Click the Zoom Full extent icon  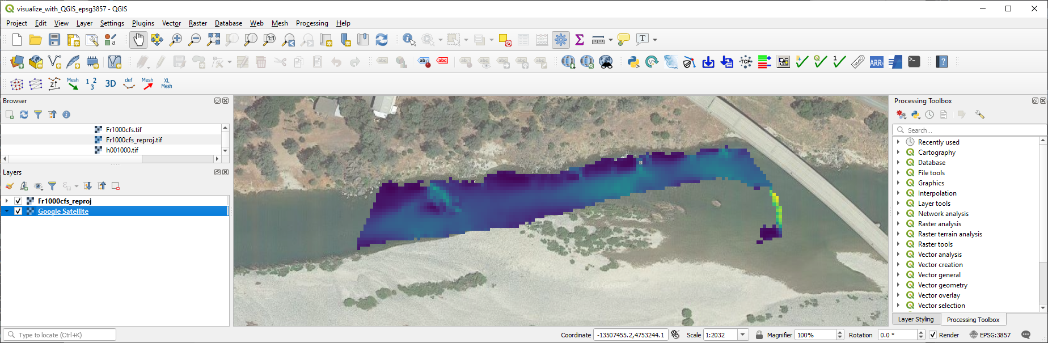click(213, 40)
